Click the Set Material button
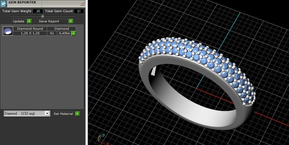 (64, 114)
